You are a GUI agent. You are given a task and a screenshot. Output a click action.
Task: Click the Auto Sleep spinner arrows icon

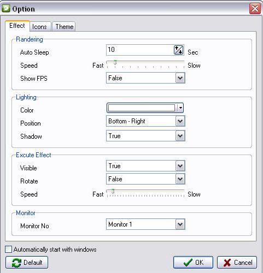178,50
